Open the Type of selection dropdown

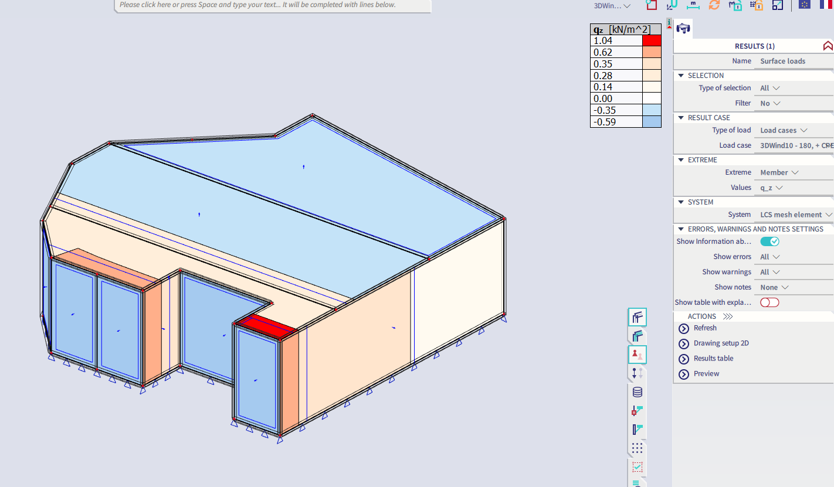click(770, 88)
